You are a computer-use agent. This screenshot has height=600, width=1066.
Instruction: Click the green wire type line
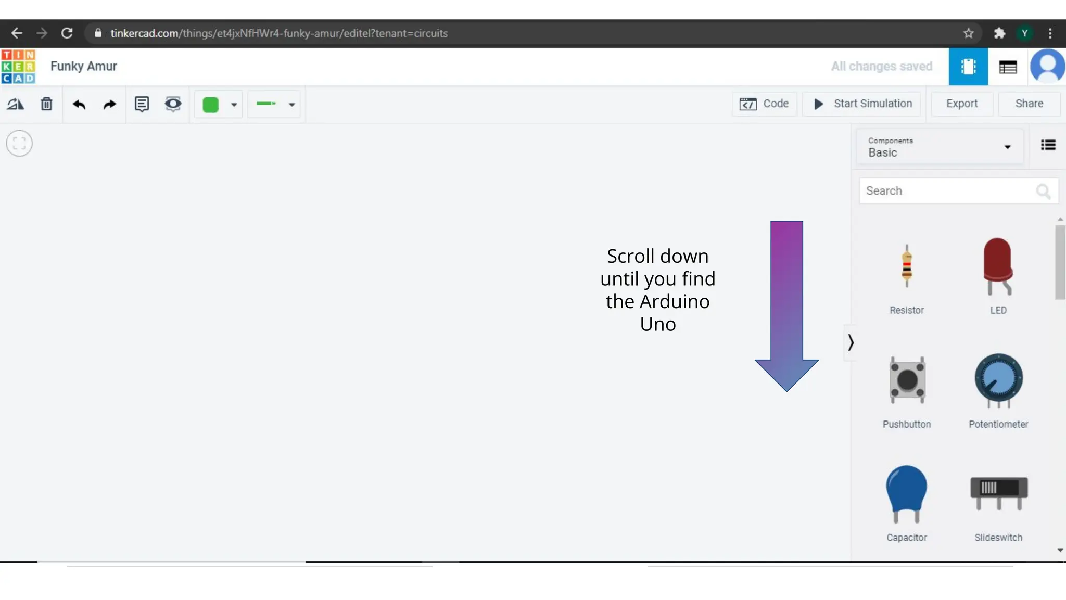pyautogui.click(x=266, y=104)
